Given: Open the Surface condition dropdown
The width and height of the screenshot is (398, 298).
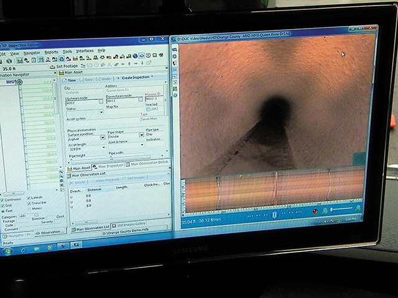Looking at the screenshot, I should [x=103, y=137].
